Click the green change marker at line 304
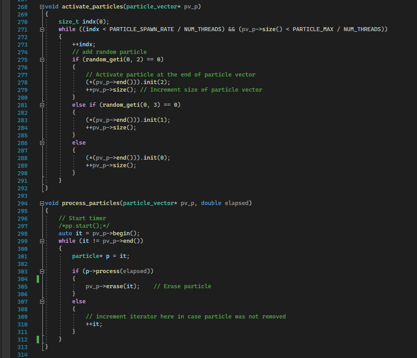The width and height of the screenshot is (417, 358). pyautogui.click(x=38, y=279)
